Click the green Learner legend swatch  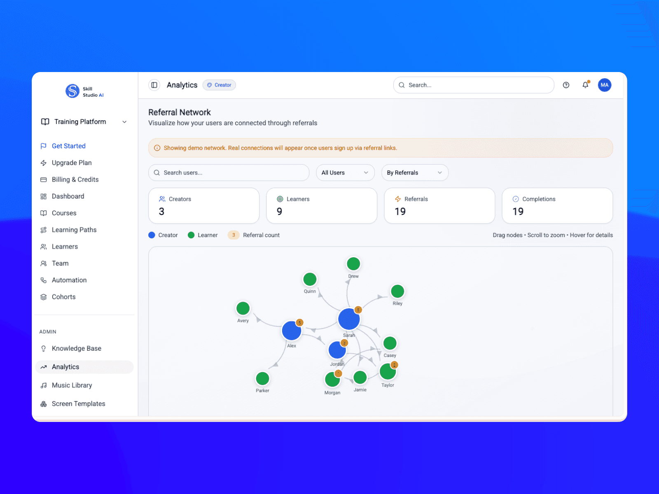[x=191, y=235]
